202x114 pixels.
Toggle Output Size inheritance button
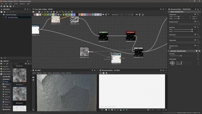click(195, 15)
